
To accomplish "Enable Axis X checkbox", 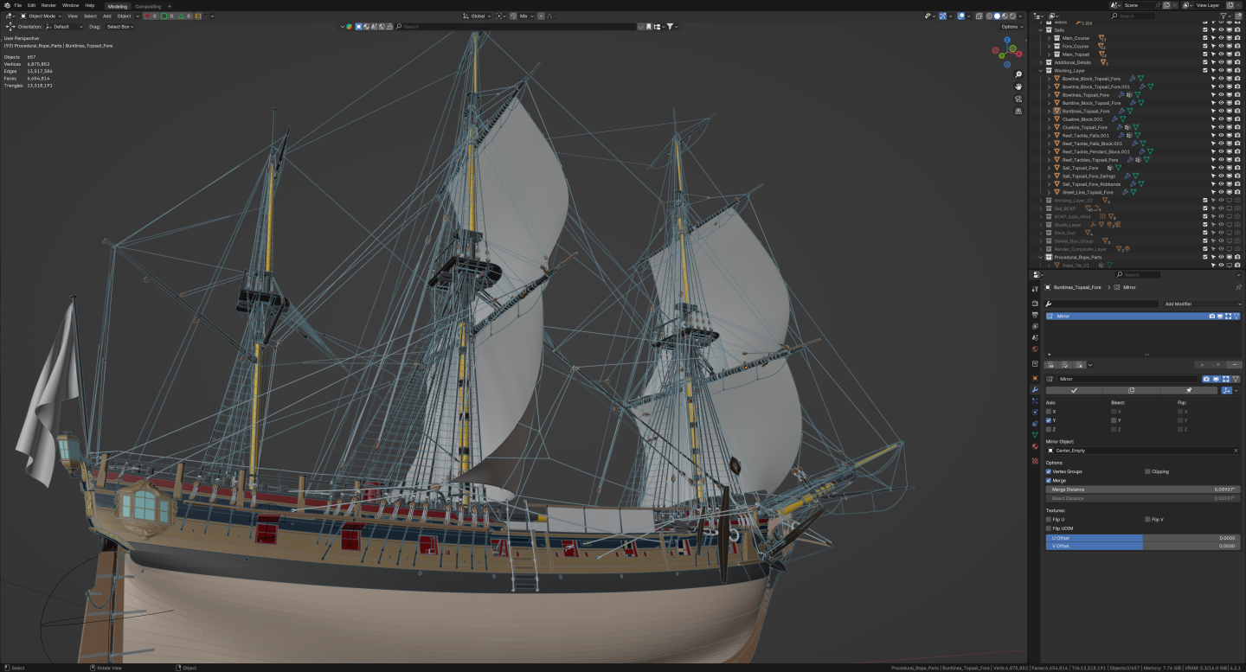I will (1049, 412).
